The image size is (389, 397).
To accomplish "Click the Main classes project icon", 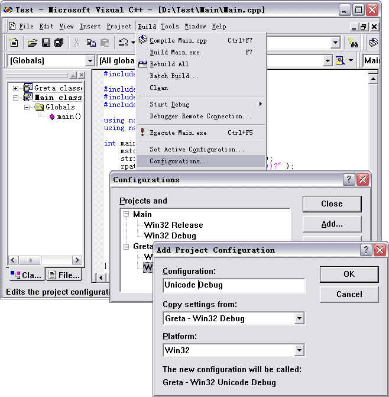I will 28,97.
